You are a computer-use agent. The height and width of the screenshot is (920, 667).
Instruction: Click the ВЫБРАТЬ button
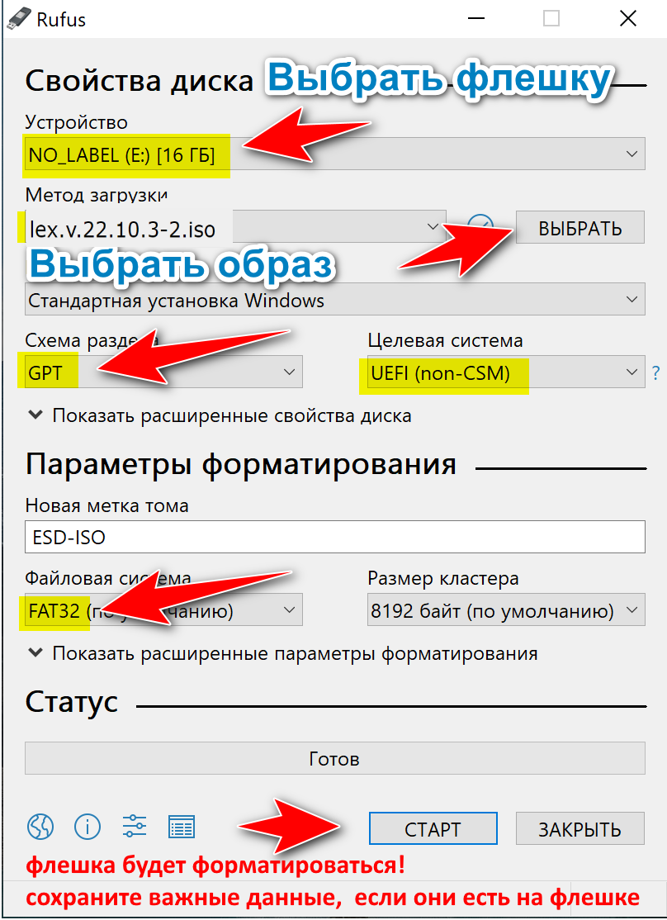coord(580,228)
